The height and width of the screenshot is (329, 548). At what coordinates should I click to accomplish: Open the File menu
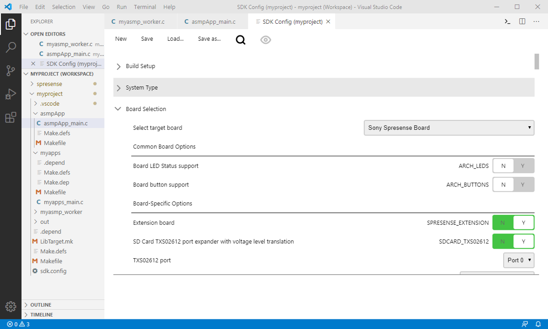click(x=23, y=7)
